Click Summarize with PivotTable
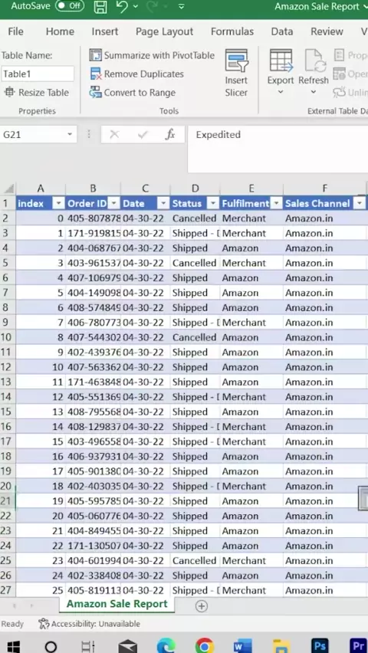 coord(152,55)
